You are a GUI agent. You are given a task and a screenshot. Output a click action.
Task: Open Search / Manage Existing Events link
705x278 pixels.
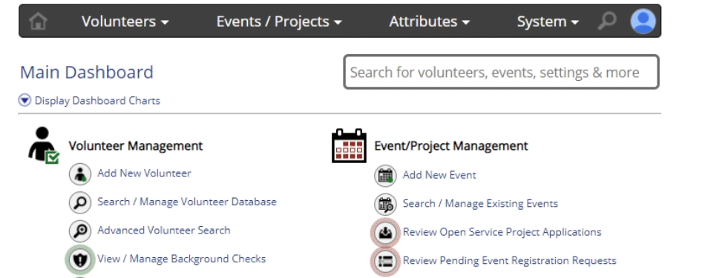pos(480,203)
